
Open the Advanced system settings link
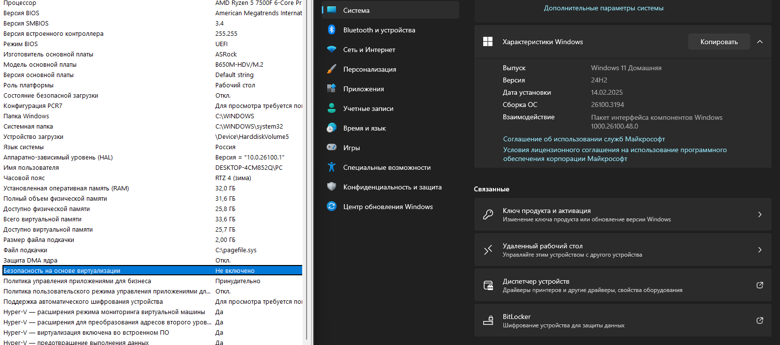pos(603,8)
